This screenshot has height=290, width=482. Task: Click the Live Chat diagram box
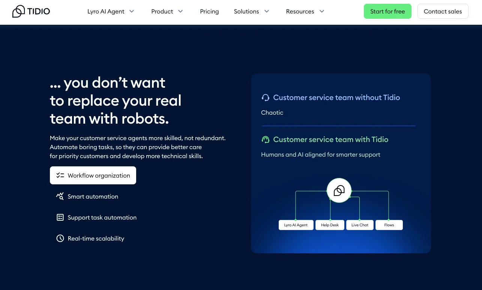pos(360,225)
